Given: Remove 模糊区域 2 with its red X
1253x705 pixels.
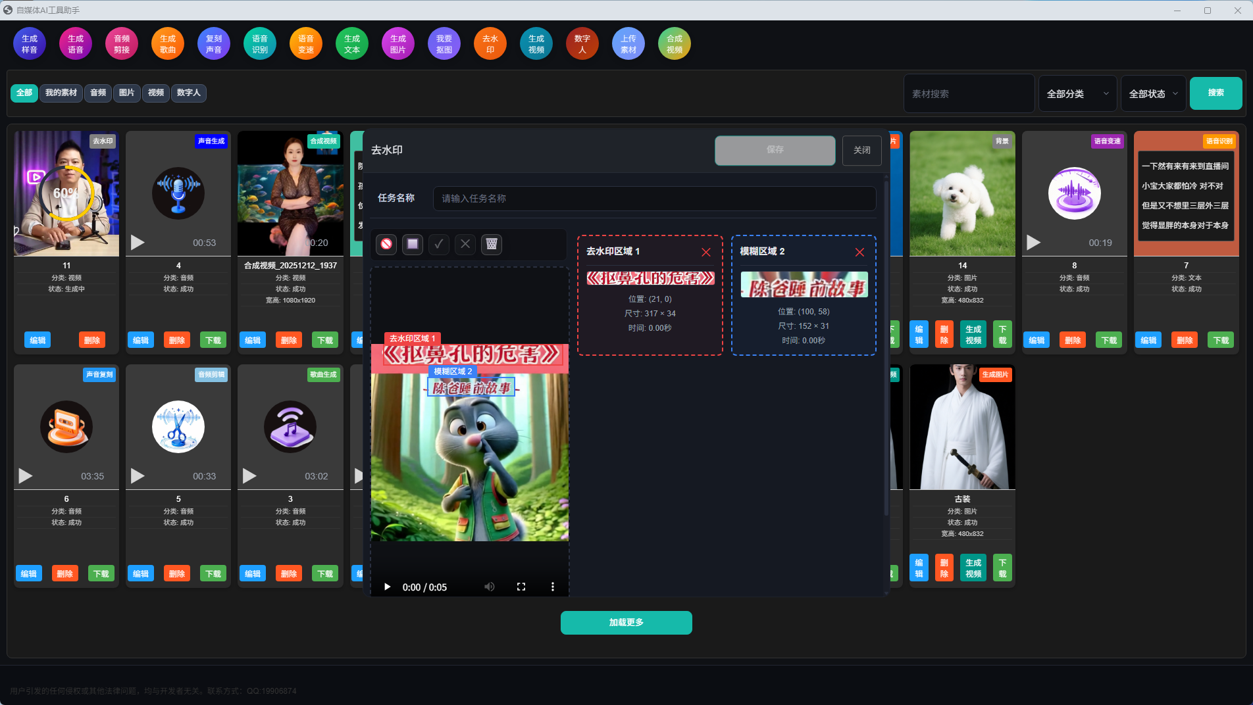Looking at the screenshot, I should (859, 252).
